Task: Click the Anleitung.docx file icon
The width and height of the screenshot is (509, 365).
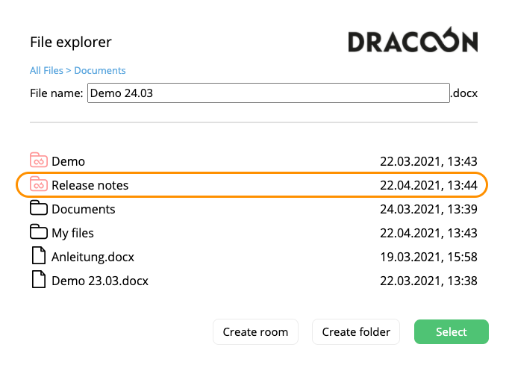Action: pyautogui.click(x=39, y=255)
